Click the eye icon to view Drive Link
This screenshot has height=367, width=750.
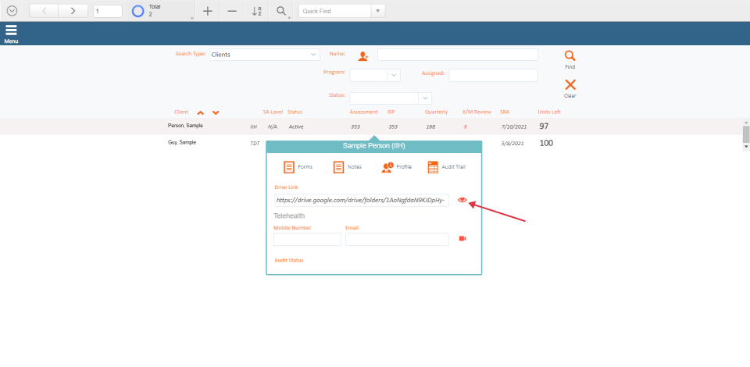tap(462, 200)
